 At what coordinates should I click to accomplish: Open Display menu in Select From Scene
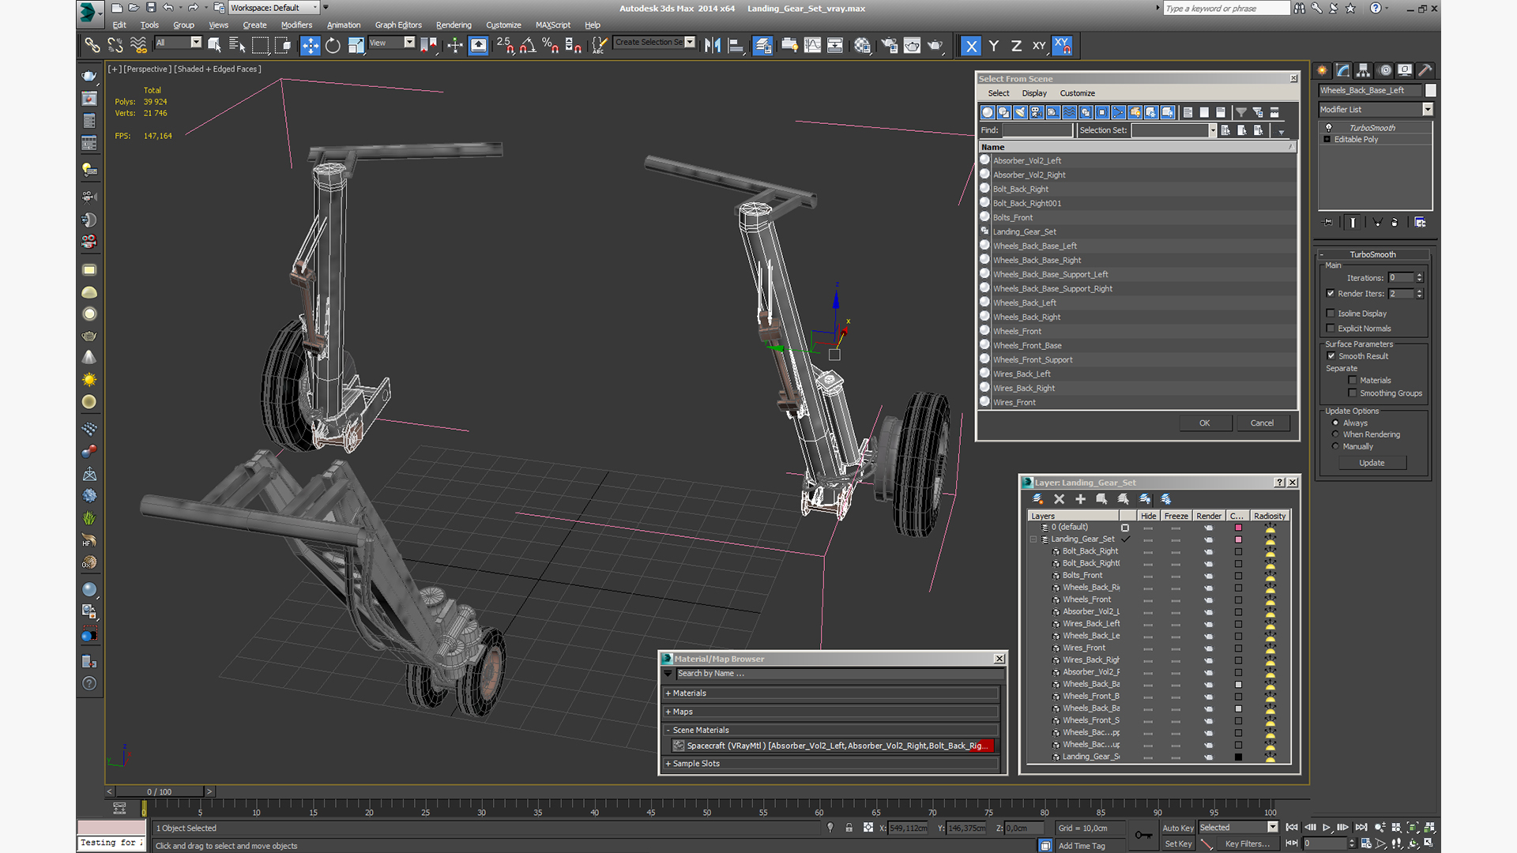(x=1034, y=93)
